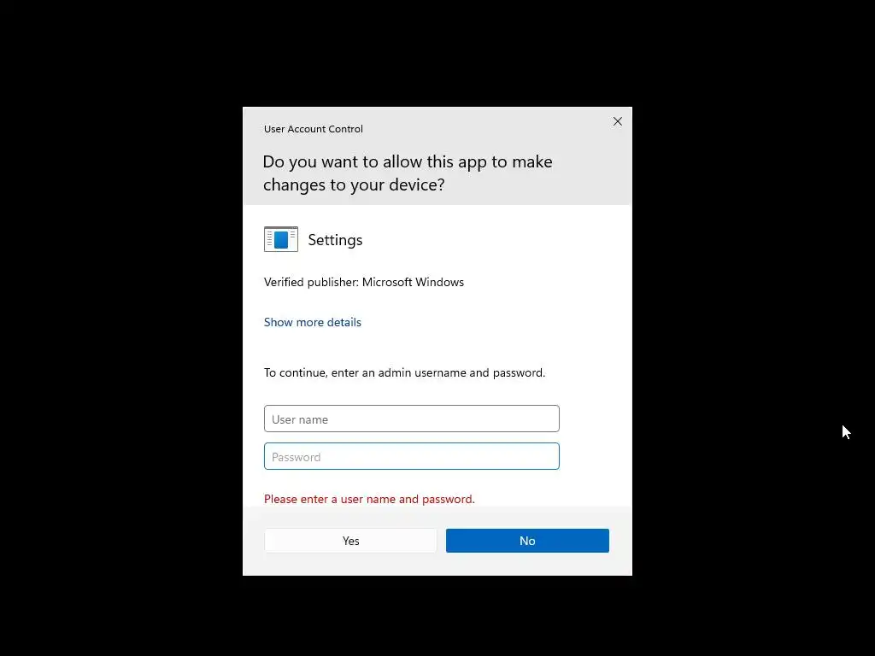875x656 pixels.
Task: Open the Show more details link
Action: 313,322
